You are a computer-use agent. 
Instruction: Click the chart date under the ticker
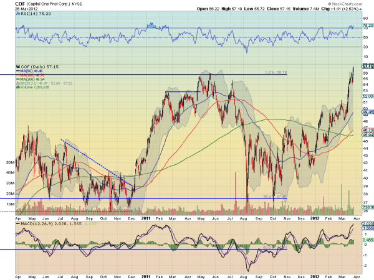point(26,9)
